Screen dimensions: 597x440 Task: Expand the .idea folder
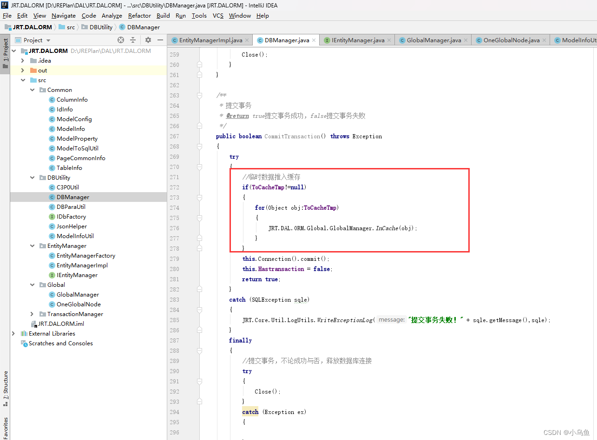pyautogui.click(x=22, y=60)
